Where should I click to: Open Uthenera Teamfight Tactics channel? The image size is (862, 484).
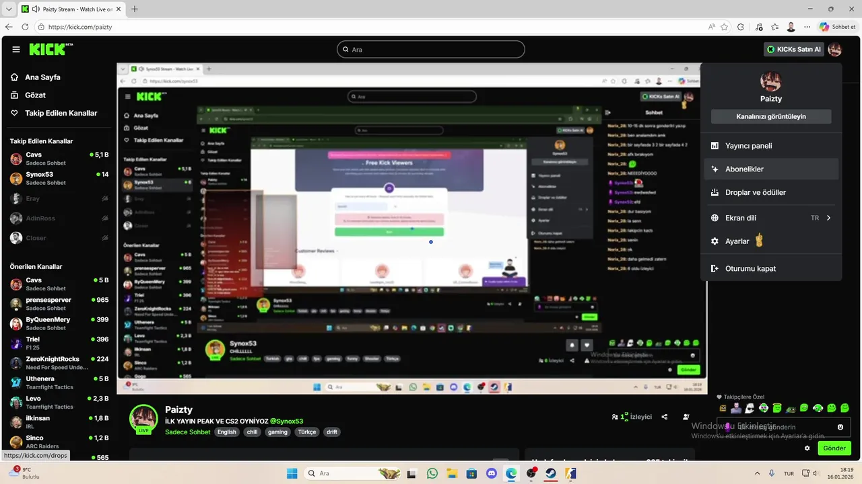point(59,382)
